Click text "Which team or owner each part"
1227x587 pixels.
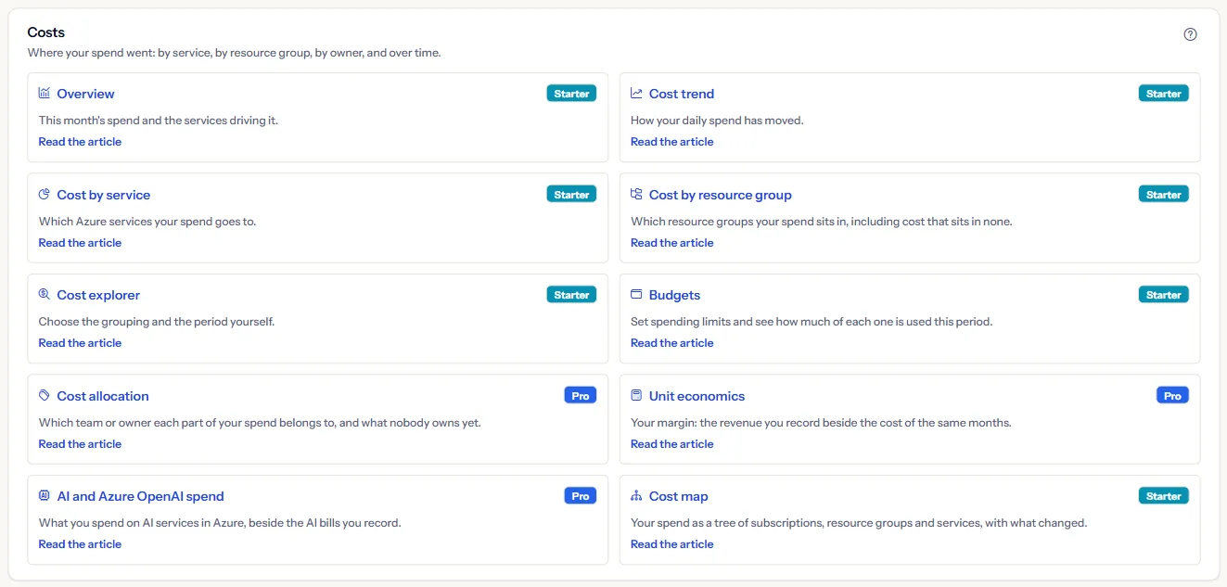(117, 423)
